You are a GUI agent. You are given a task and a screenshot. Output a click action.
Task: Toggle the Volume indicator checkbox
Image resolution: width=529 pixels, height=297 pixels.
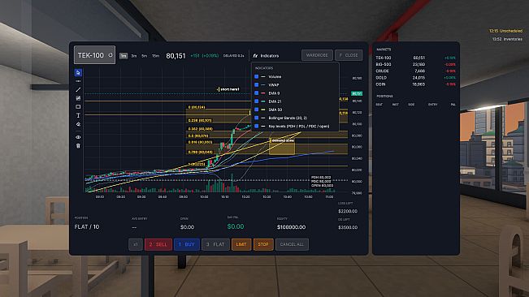click(x=257, y=77)
